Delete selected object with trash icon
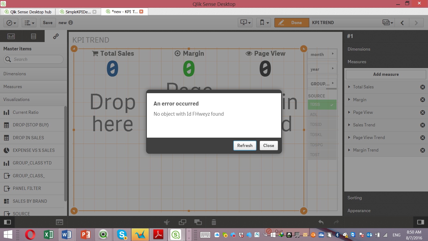 [214, 222]
